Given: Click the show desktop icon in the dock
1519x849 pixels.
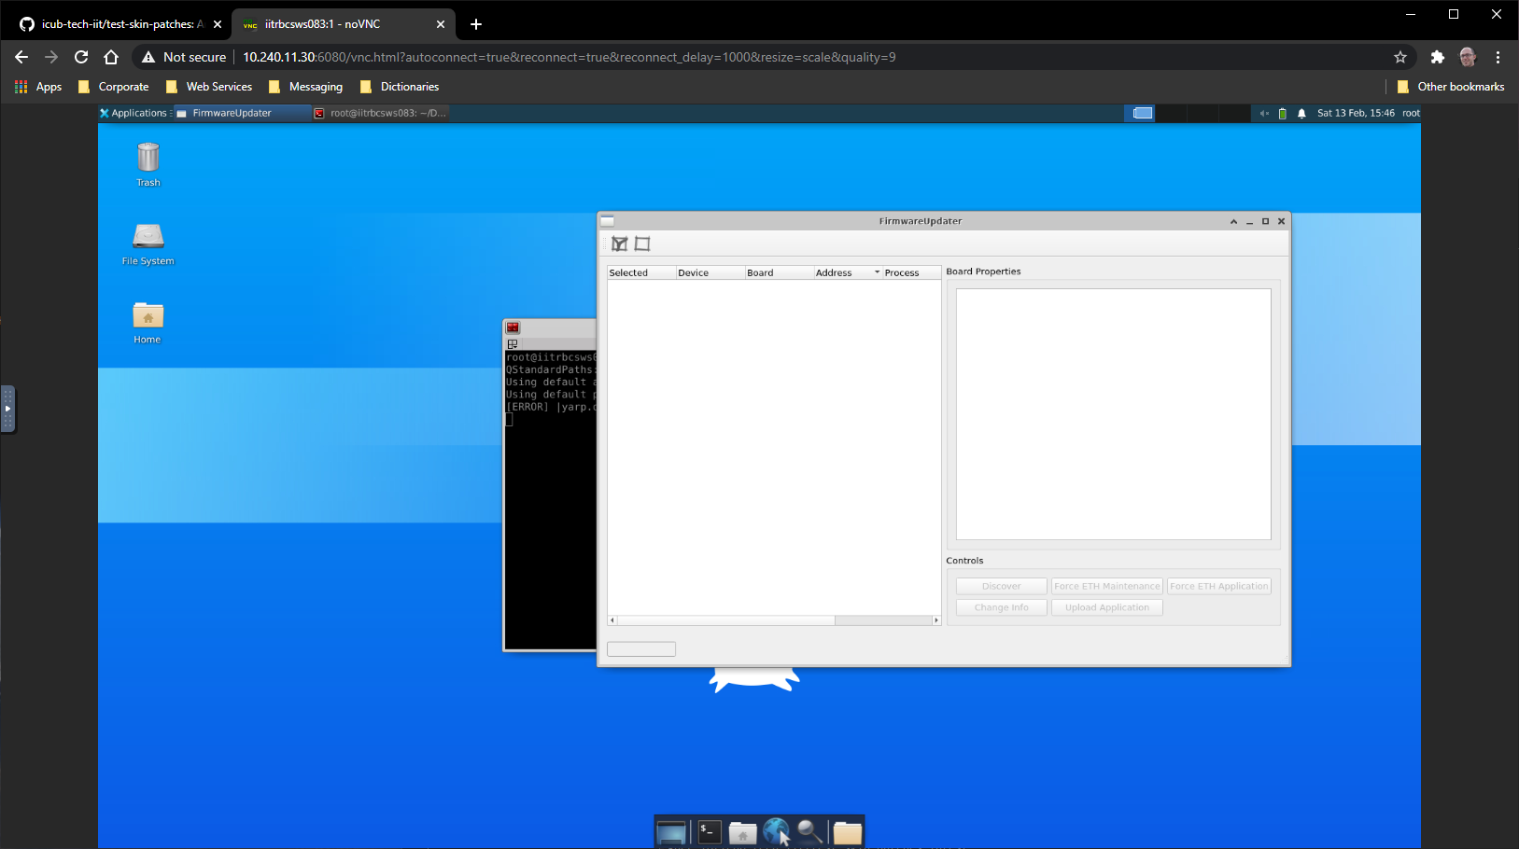Looking at the screenshot, I should [671, 831].
